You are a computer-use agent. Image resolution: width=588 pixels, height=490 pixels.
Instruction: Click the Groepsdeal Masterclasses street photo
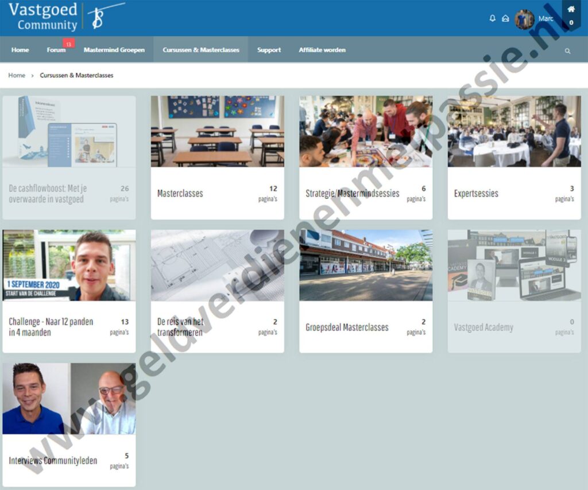(366, 265)
